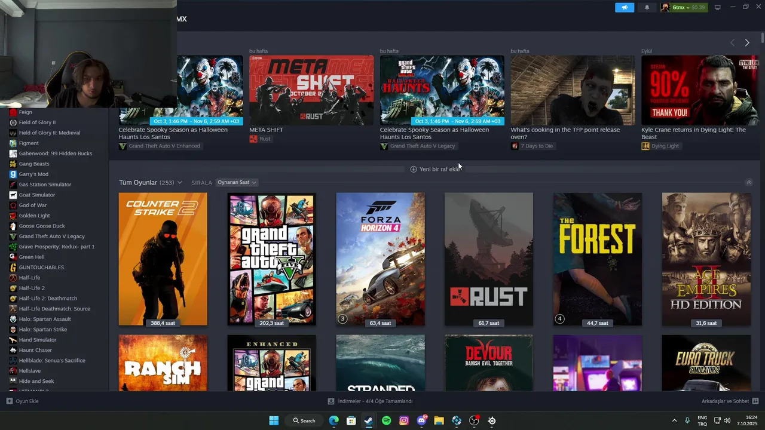Select Field of Glory II: Medieval

coord(49,133)
